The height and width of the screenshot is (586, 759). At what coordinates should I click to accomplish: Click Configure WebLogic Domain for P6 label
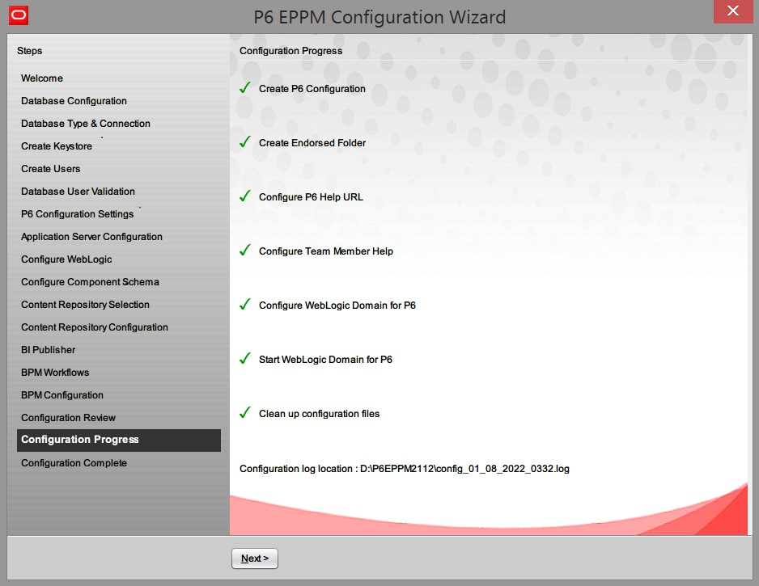pyautogui.click(x=337, y=306)
